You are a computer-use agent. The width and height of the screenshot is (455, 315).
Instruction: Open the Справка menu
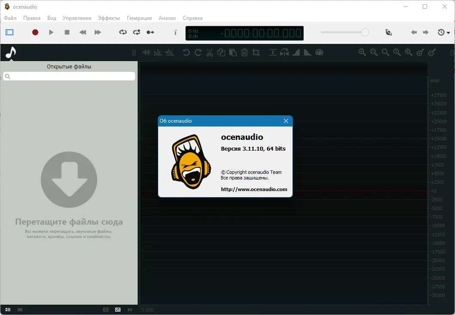tap(193, 18)
